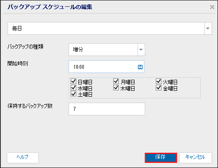This screenshot has width=218, height=168.
Task: Click the 保持するバックアップ数 label
Action: pyautogui.click(x=30, y=106)
